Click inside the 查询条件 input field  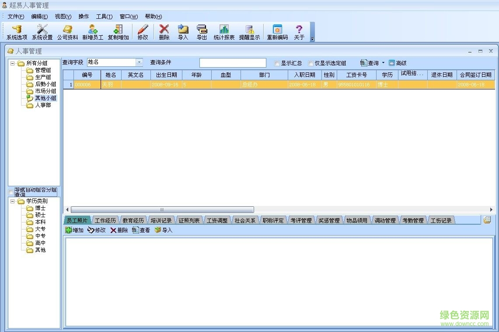coord(232,62)
